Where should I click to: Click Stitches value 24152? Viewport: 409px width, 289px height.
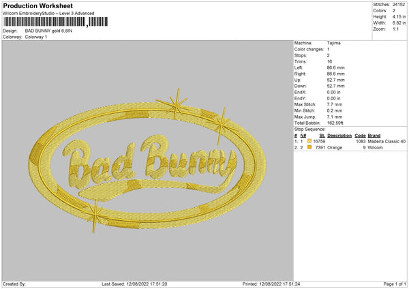point(399,5)
